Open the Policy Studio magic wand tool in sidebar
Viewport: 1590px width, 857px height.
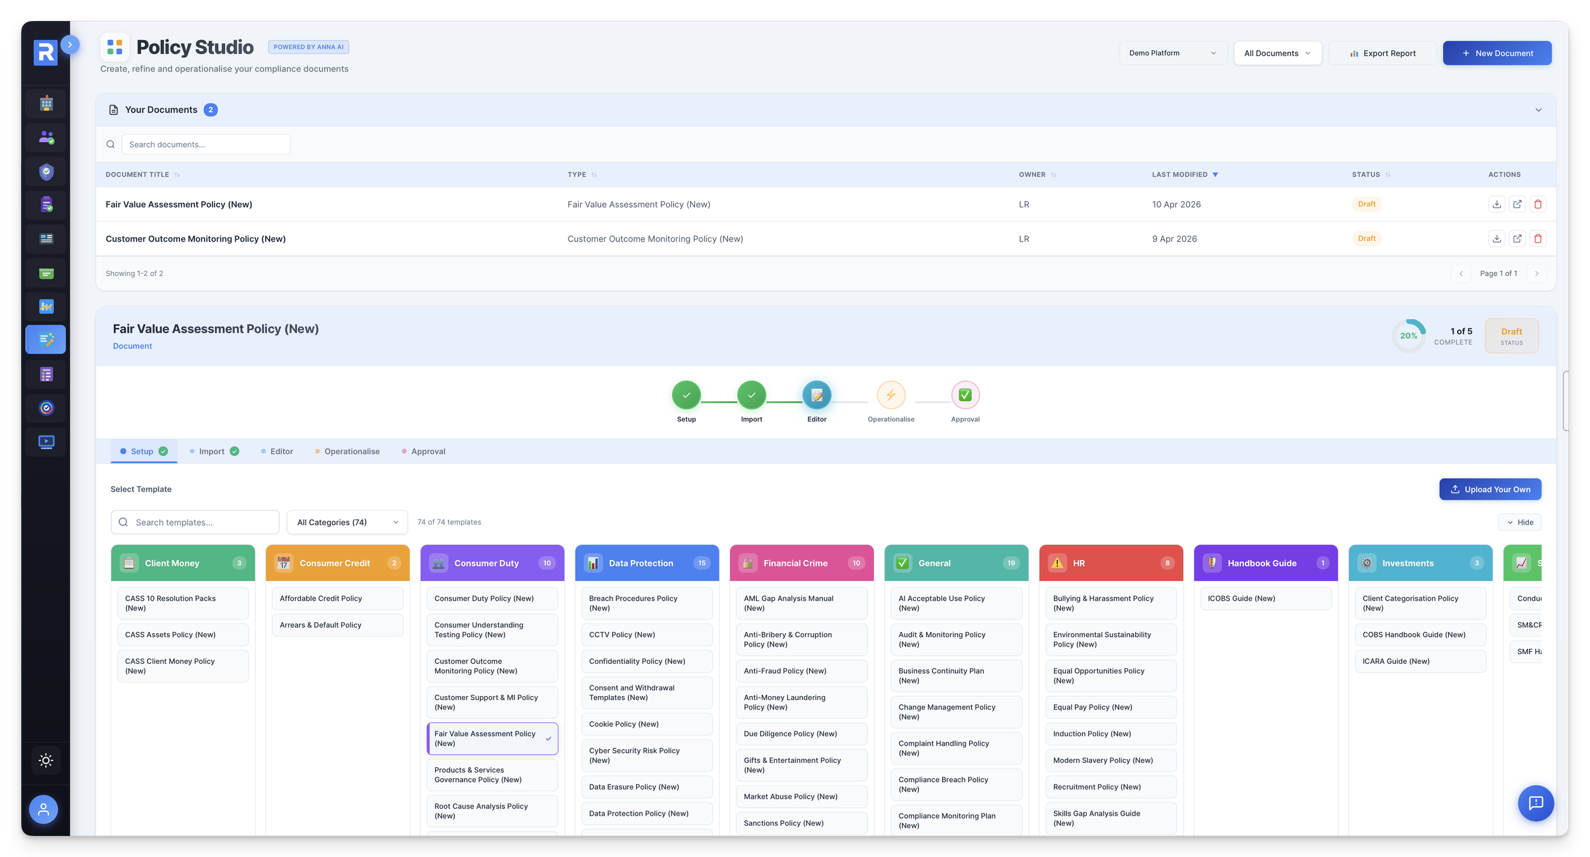(x=45, y=339)
